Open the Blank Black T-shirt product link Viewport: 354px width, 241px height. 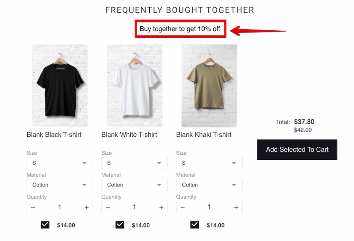point(54,135)
